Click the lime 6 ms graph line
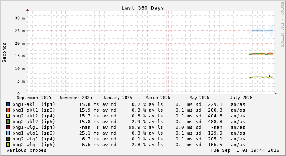Screen dimensions: 286x156 [261, 77]
